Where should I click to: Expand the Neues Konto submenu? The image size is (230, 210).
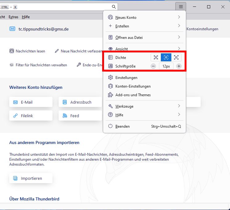tap(144, 18)
